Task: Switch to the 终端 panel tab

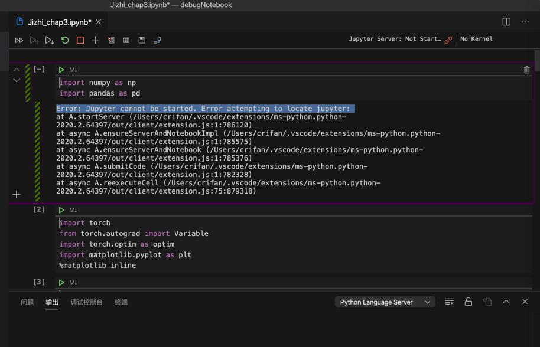Action: point(121,302)
